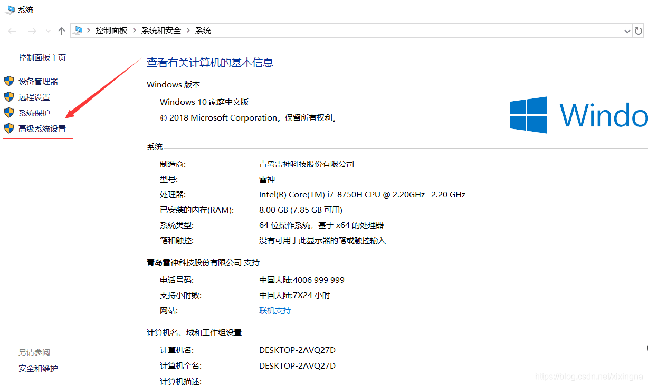Screen dimensions: 648x386
Task: Click the back arrow navigation button
Action: click(x=13, y=31)
